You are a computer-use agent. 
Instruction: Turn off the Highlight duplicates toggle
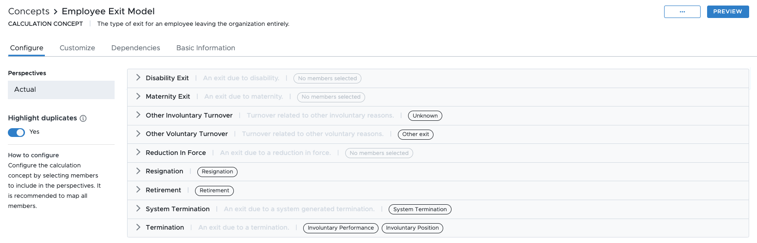click(17, 132)
